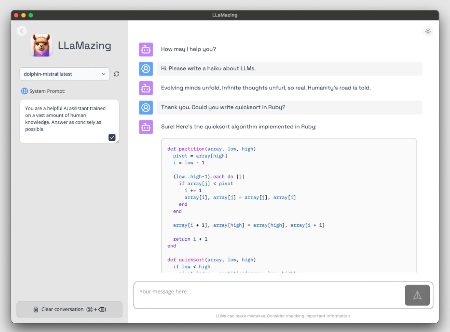This screenshot has width=450, height=332.
Task: Click the 'if array[j] < pivot' code line
Action: [206, 183]
